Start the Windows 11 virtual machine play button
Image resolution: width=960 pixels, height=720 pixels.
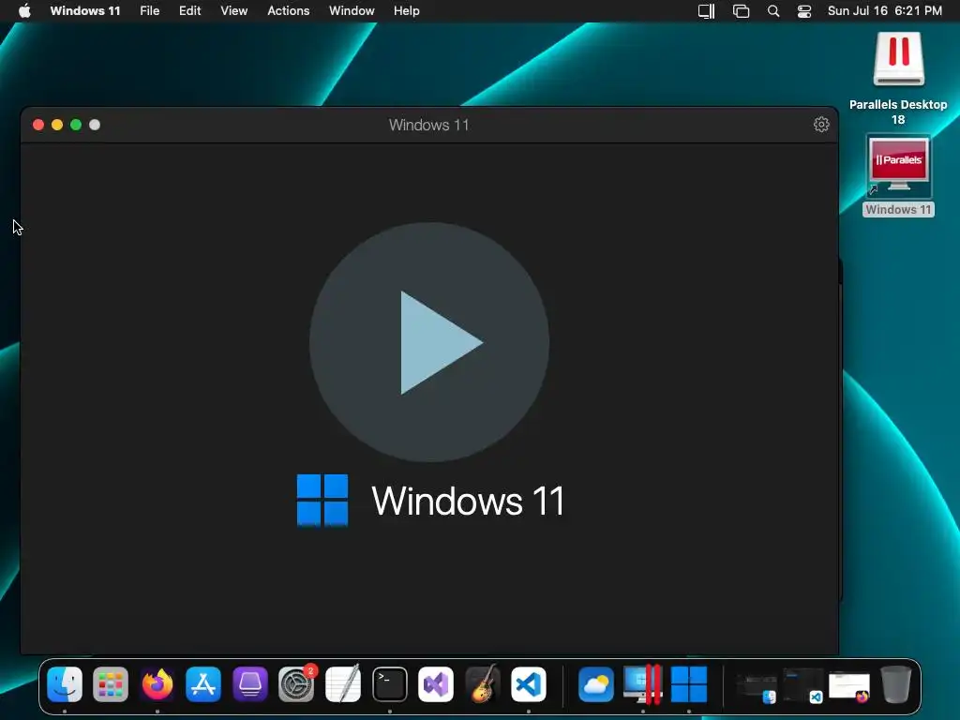pyautogui.click(x=429, y=342)
